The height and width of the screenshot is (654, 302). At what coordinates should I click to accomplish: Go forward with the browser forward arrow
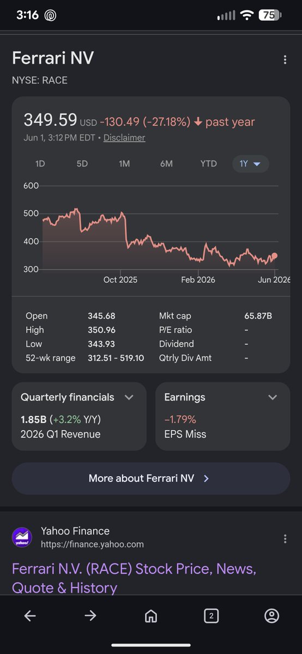click(x=90, y=616)
